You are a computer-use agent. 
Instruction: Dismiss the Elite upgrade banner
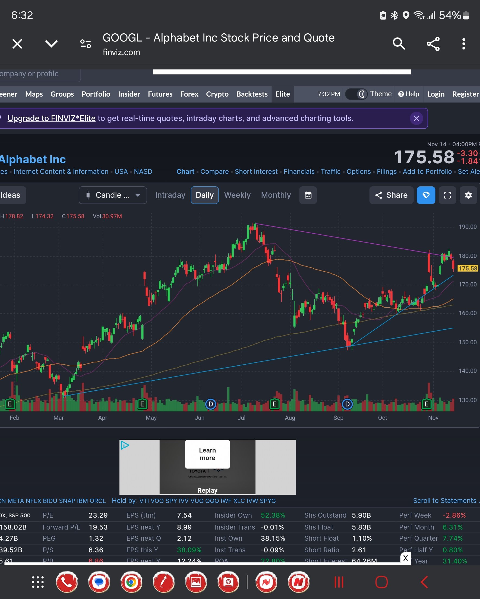[416, 118]
